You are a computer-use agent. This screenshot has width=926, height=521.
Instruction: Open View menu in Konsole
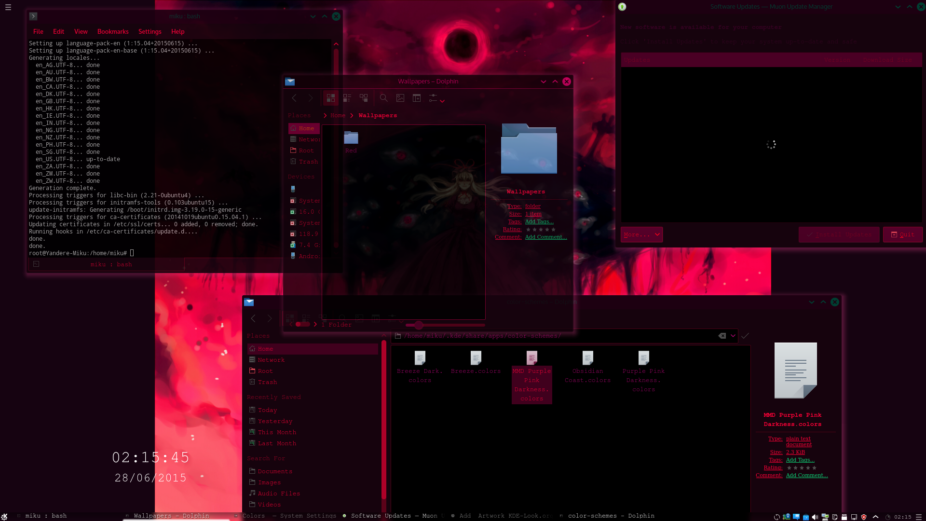[81, 31]
